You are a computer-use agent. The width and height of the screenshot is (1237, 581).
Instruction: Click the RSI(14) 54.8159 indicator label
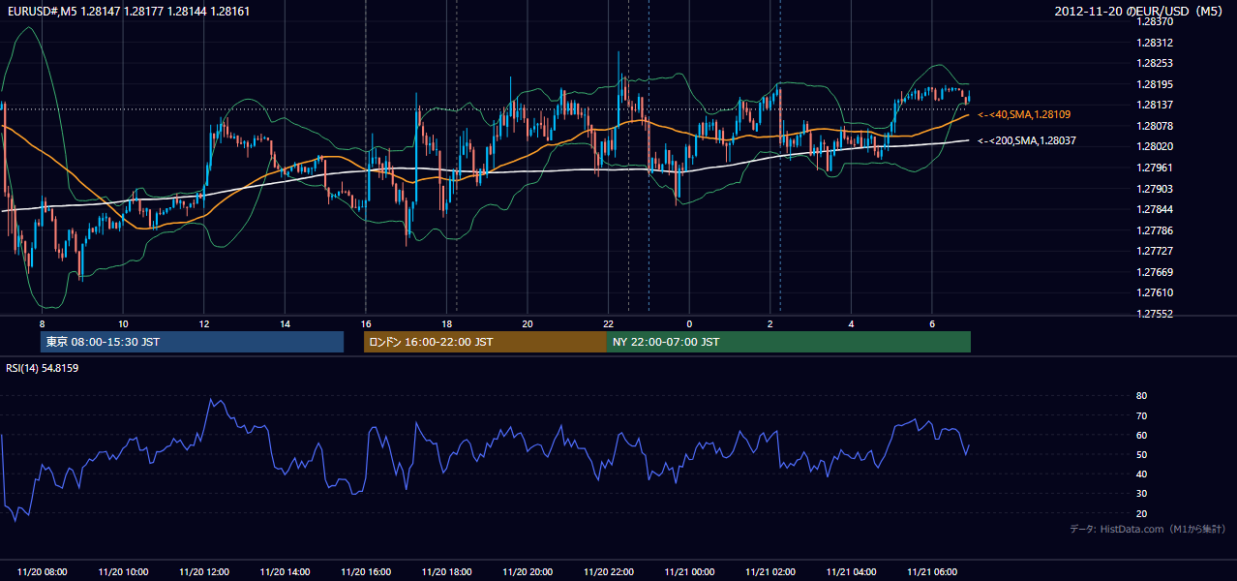[x=43, y=368]
